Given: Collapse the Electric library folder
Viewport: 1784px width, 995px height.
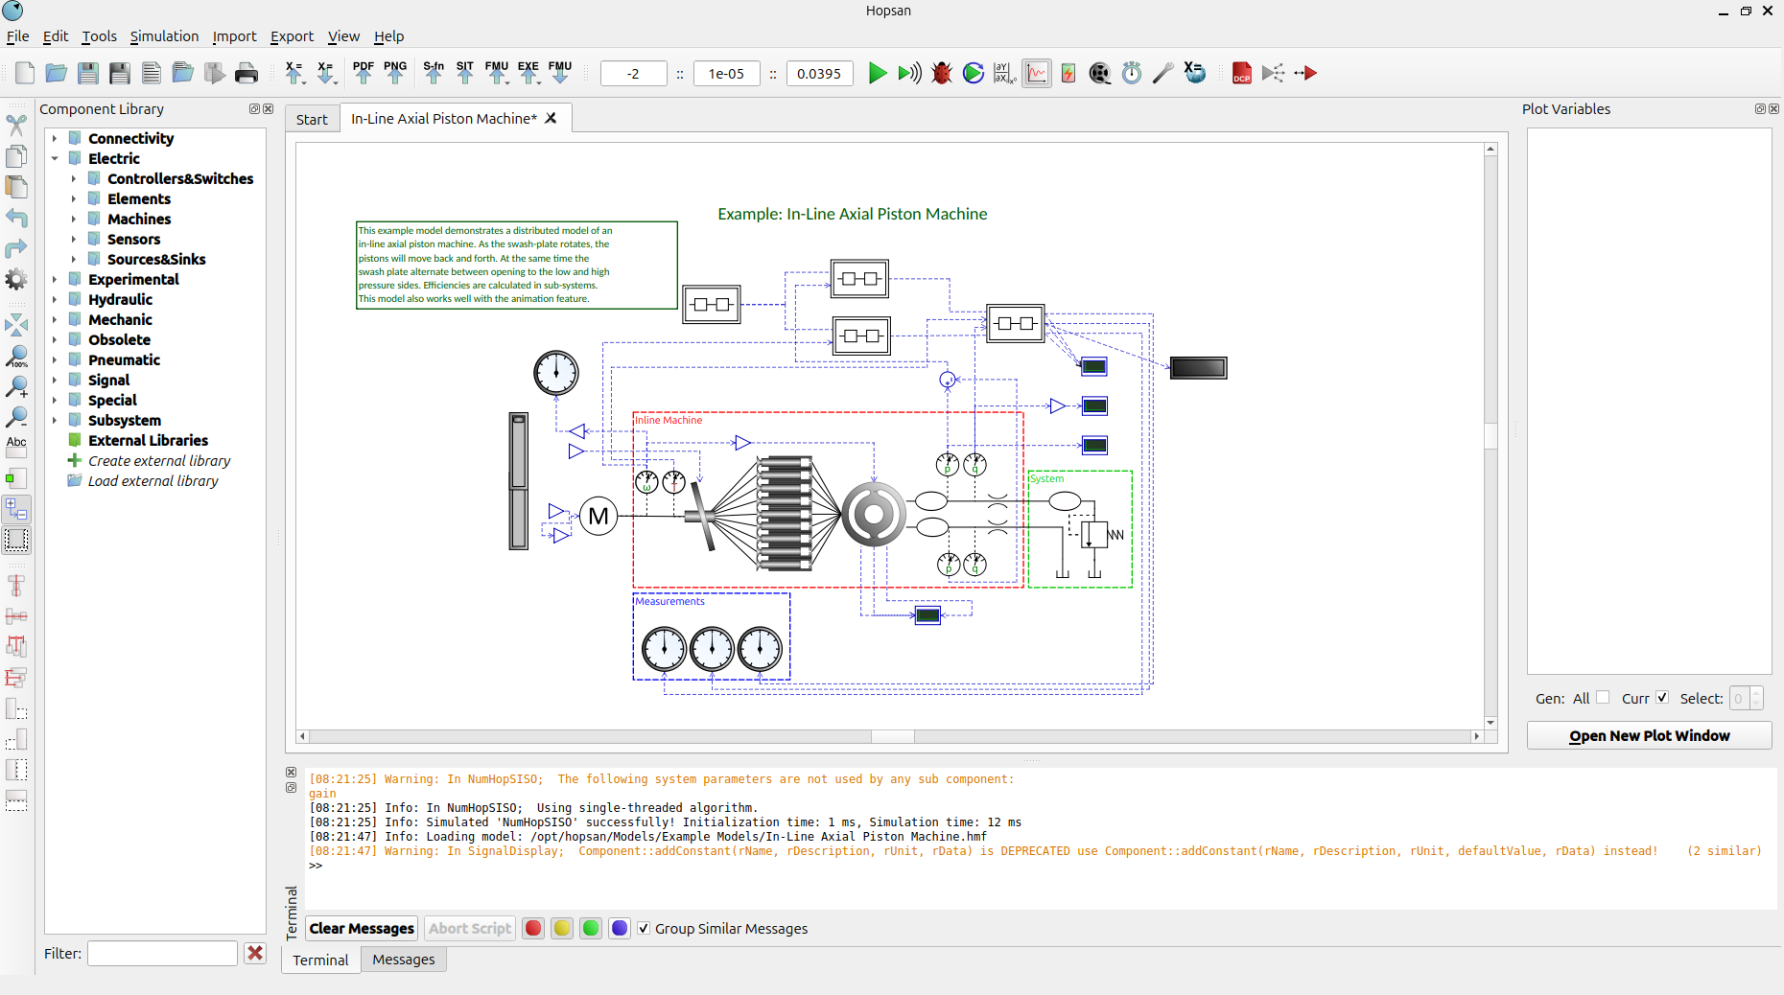Looking at the screenshot, I should pyautogui.click(x=55, y=159).
